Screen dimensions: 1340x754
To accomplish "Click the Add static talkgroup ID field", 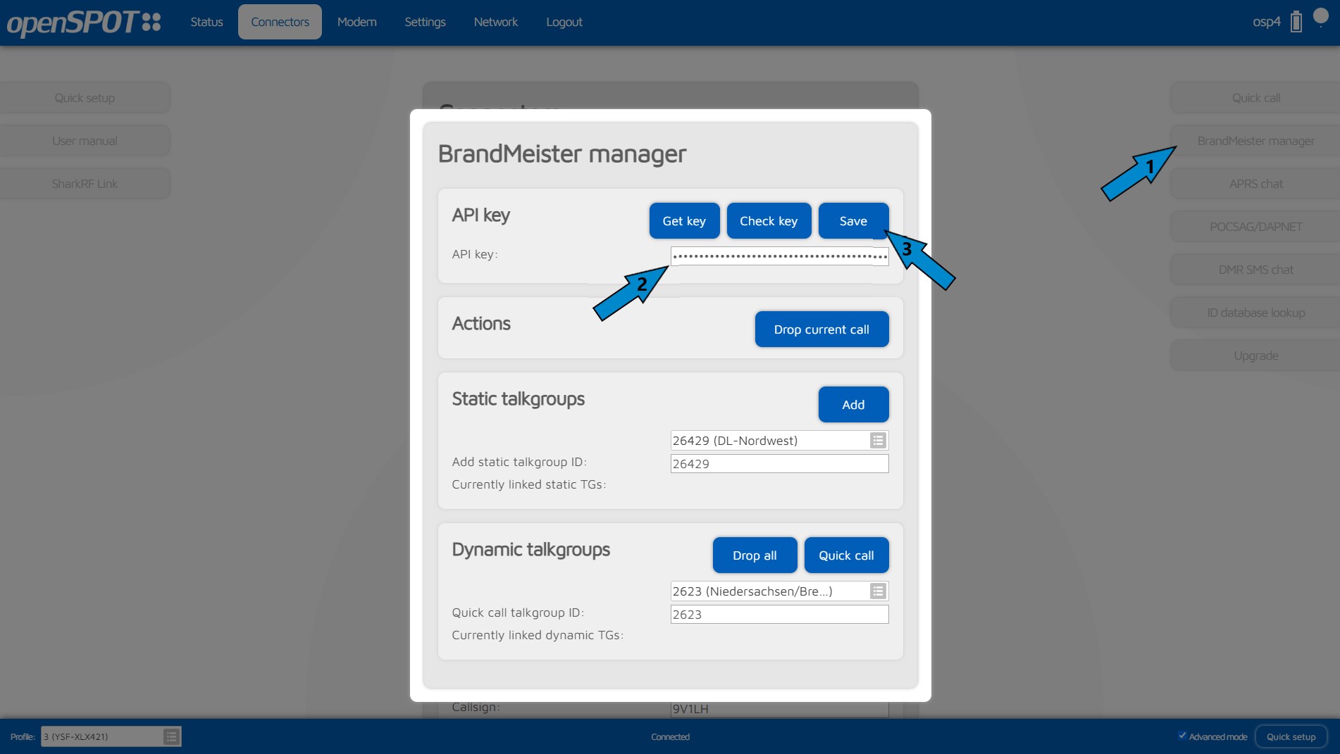I will pos(778,464).
